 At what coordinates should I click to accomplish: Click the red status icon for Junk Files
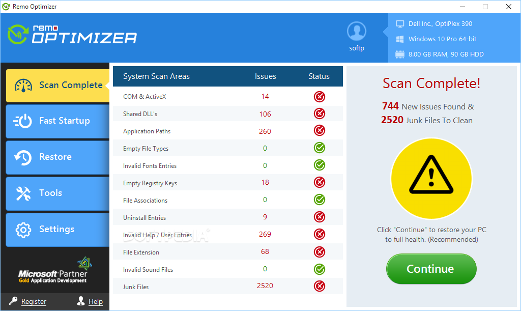320,286
